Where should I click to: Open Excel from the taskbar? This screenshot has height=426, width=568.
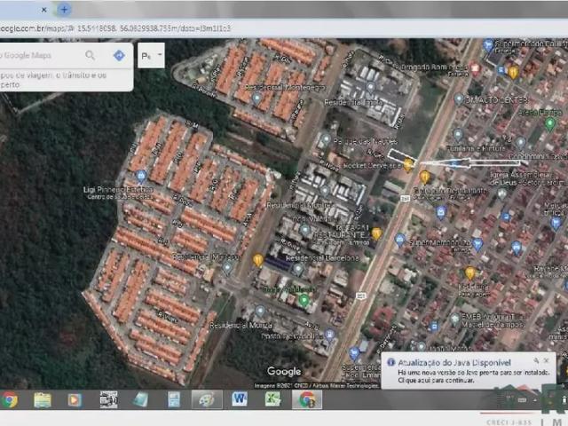(x=272, y=399)
